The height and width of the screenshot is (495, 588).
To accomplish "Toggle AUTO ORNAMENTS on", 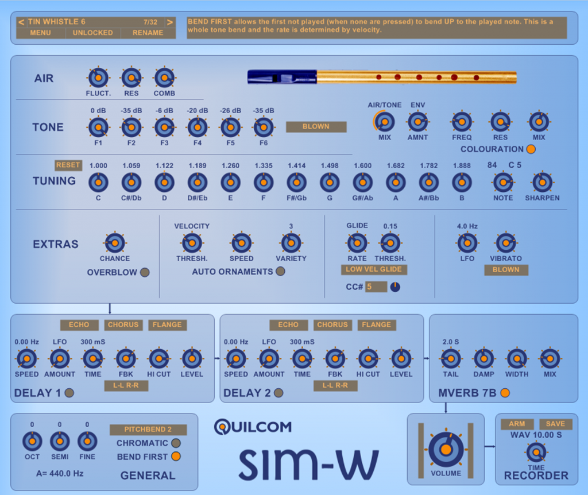I will click(x=280, y=272).
